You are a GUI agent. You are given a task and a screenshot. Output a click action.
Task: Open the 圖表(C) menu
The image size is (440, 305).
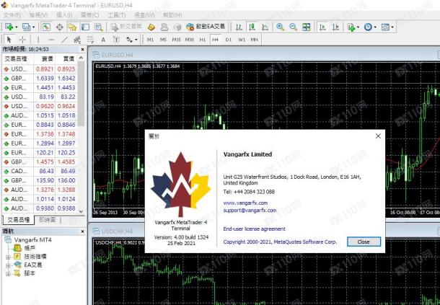tap(89, 14)
